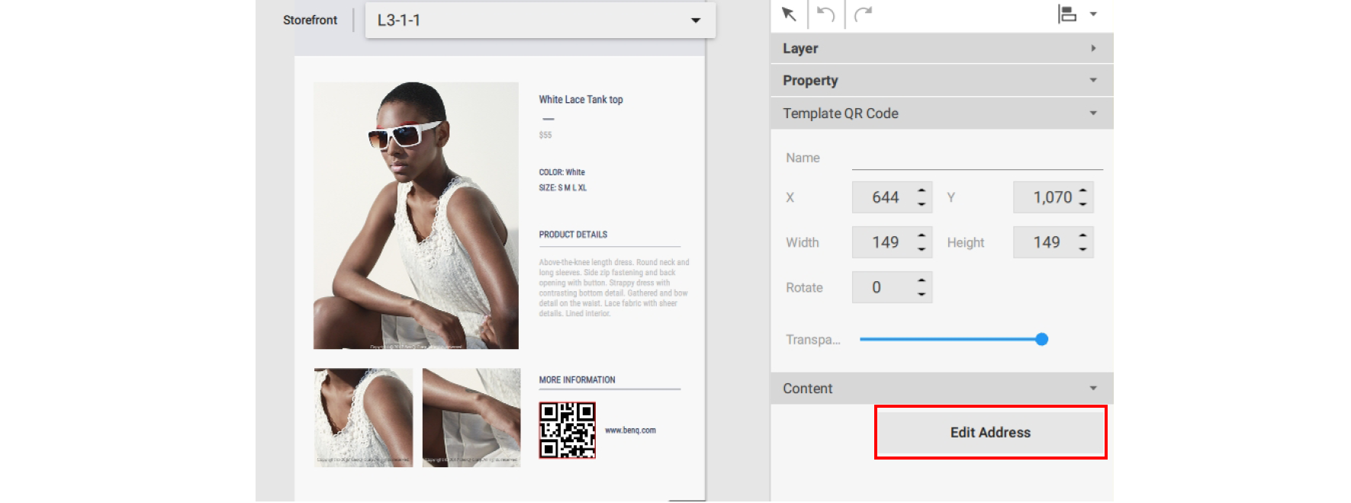
Task: Collapse the Template QR Code section
Action: pos(1093,114)
